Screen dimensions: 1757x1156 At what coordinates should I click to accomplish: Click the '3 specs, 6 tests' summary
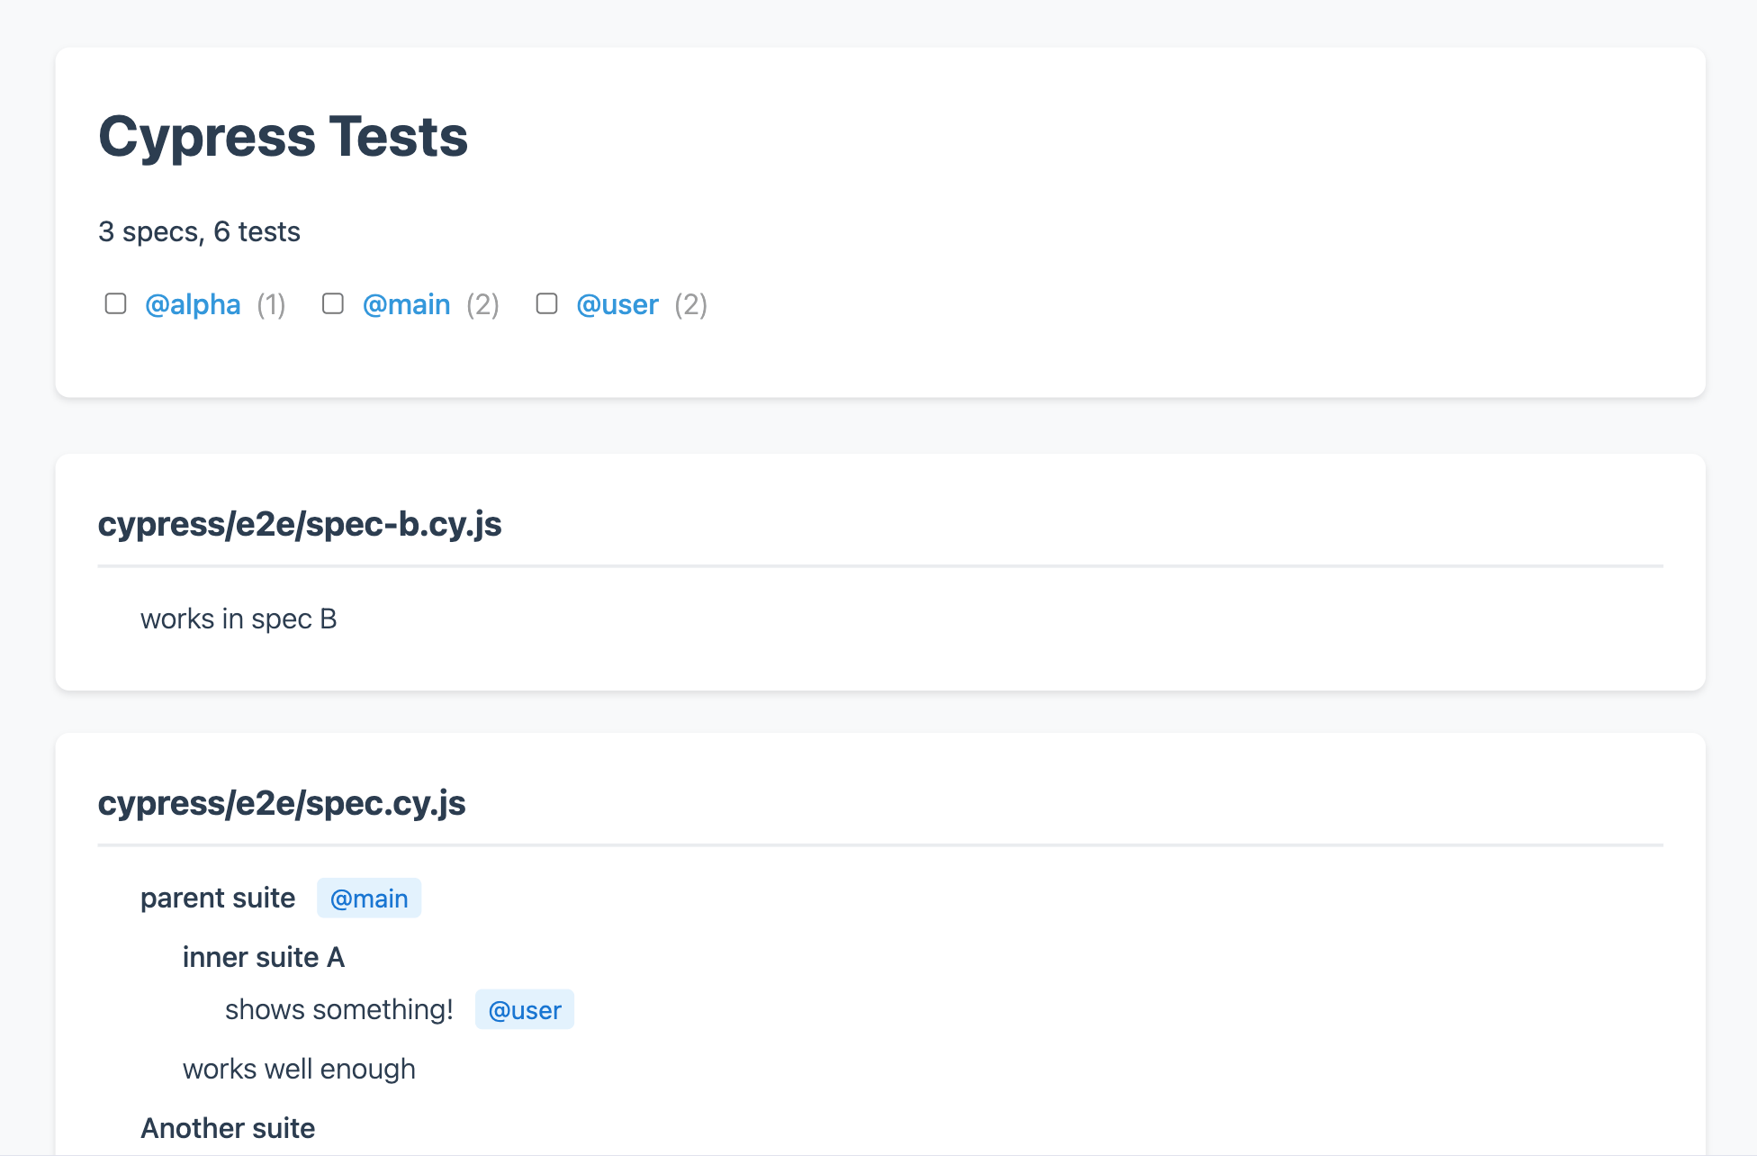click(199, 232)
